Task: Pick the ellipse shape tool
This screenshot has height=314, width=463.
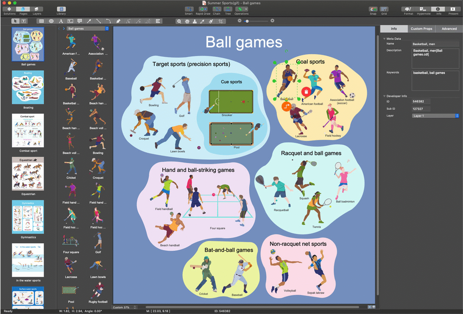Action: pyautogui.click(x=51, y=21)
